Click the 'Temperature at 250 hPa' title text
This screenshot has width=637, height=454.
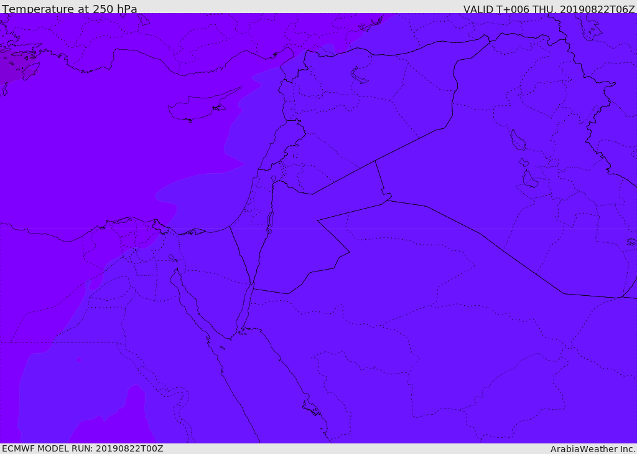(x=70, y=9)
